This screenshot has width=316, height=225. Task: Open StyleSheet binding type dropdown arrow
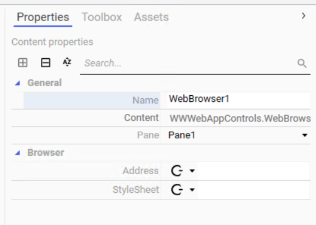click(192, 190)
